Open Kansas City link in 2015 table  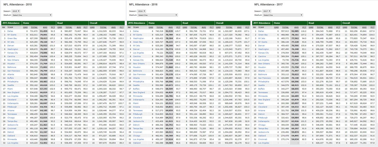point(12,53)
